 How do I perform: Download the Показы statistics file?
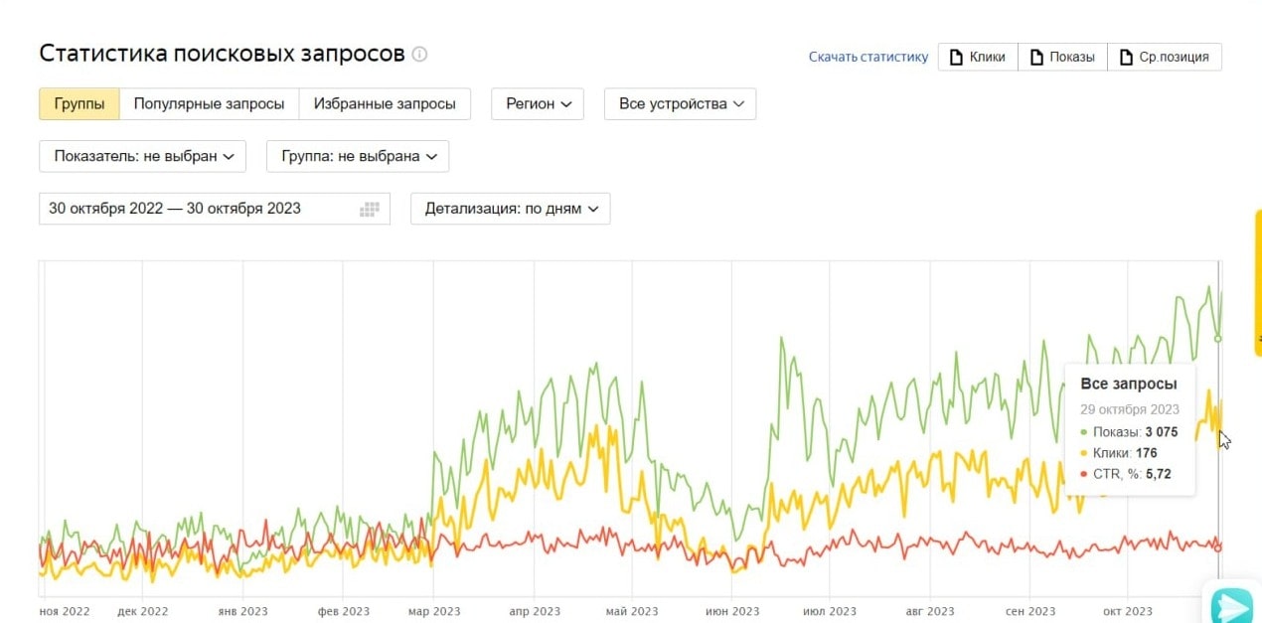(x=1062, y=57)
